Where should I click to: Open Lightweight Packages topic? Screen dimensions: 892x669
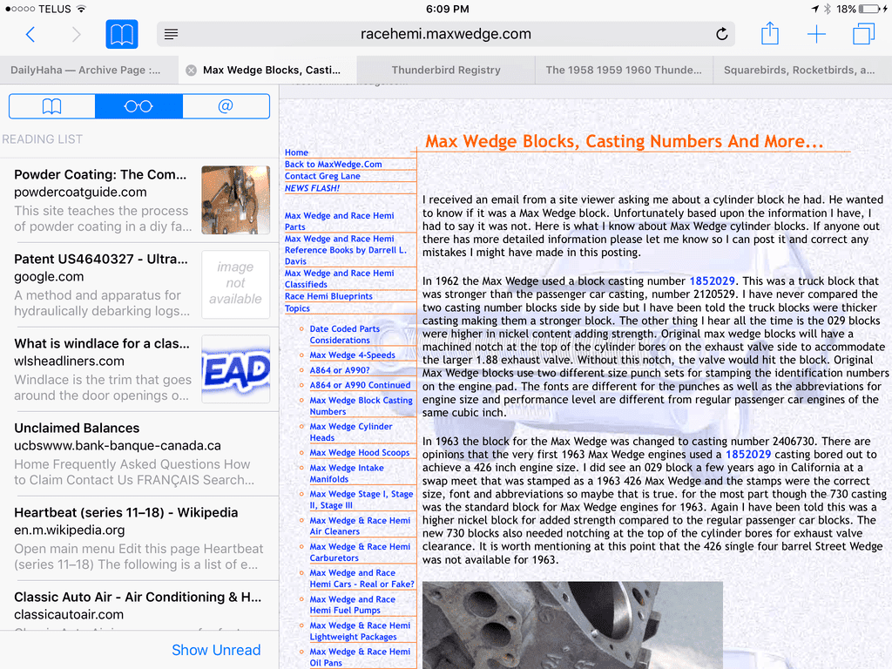tap(360, 631)
